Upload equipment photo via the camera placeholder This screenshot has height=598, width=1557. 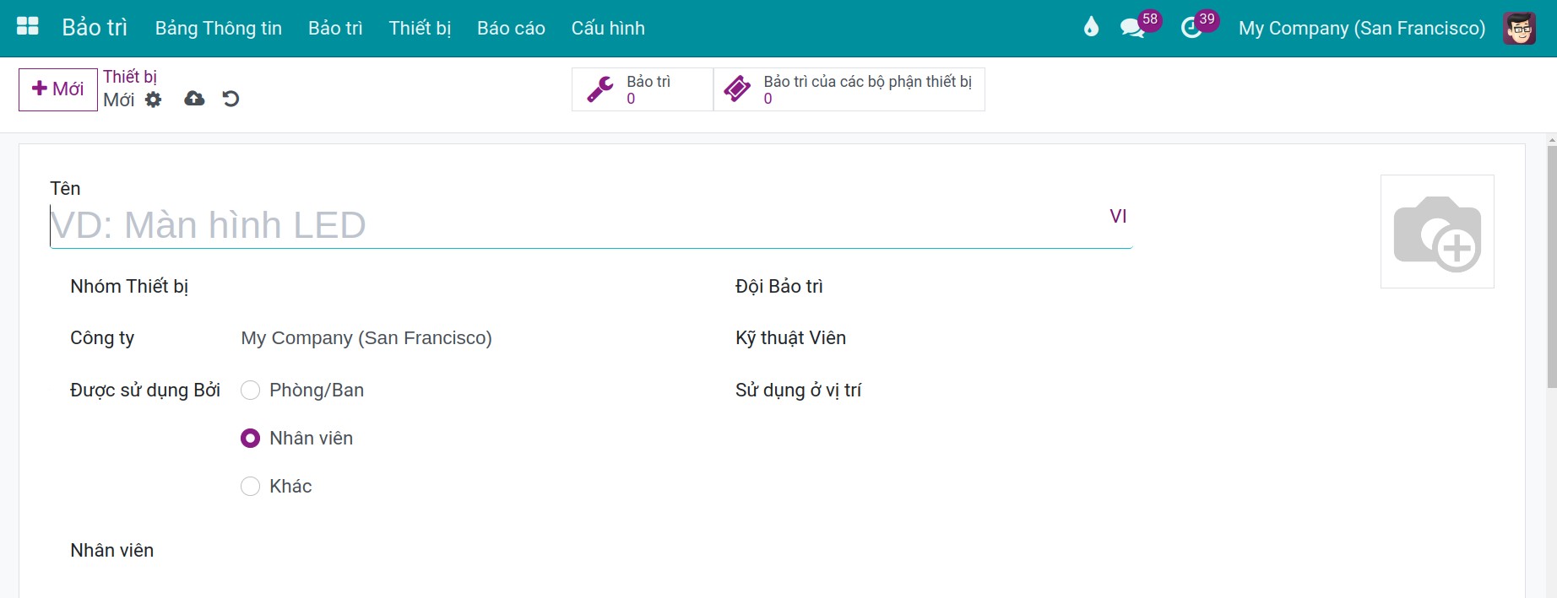point(1437,232)
